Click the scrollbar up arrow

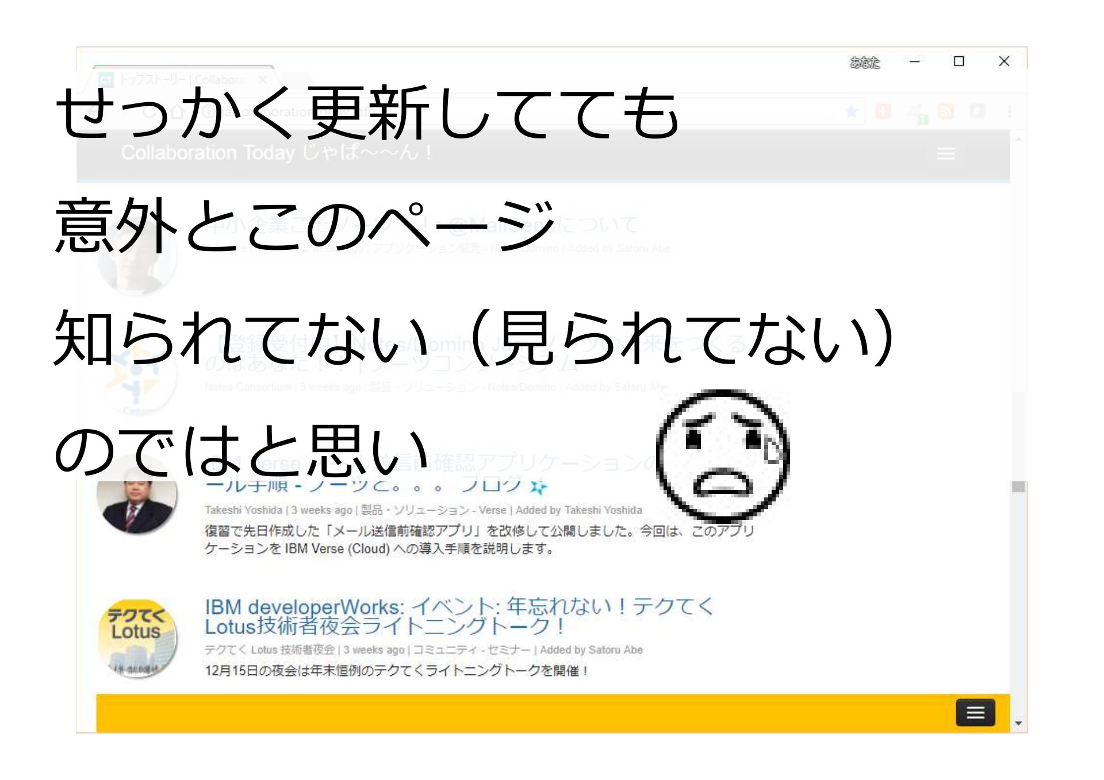point(1018,140)
